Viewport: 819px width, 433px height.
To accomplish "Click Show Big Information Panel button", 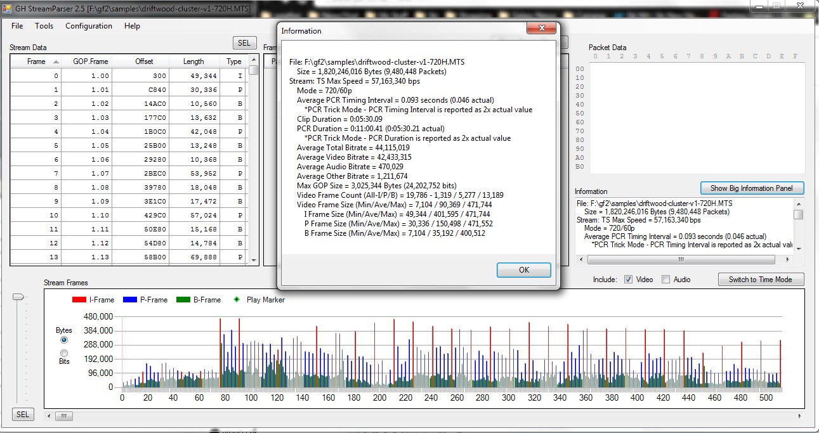I will tap(752, 188).
